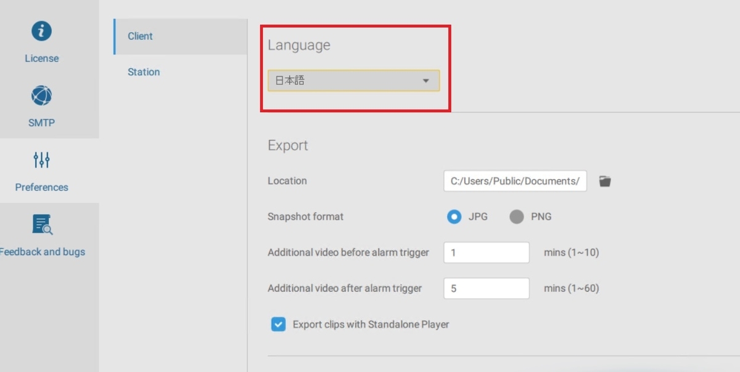Select JPG snapshot format
740x372 pixels.
point(454,217)
